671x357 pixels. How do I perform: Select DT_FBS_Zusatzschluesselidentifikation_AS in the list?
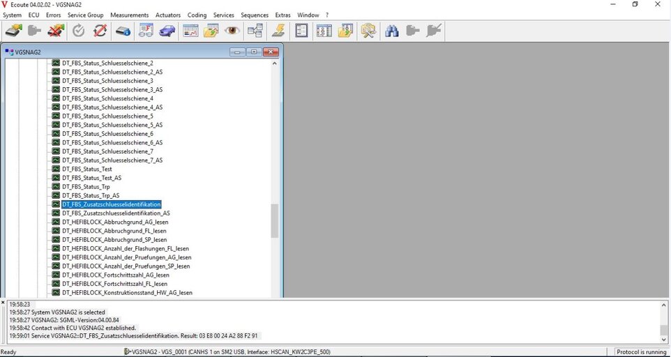[116, 213]
